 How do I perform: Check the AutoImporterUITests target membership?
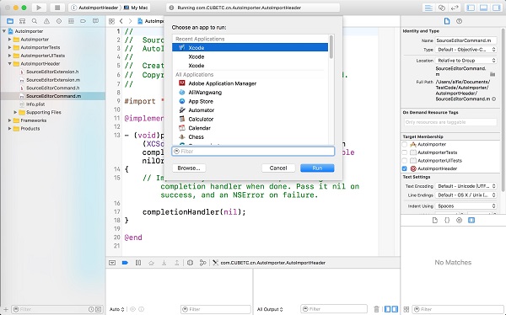click(x=405, y=161)
